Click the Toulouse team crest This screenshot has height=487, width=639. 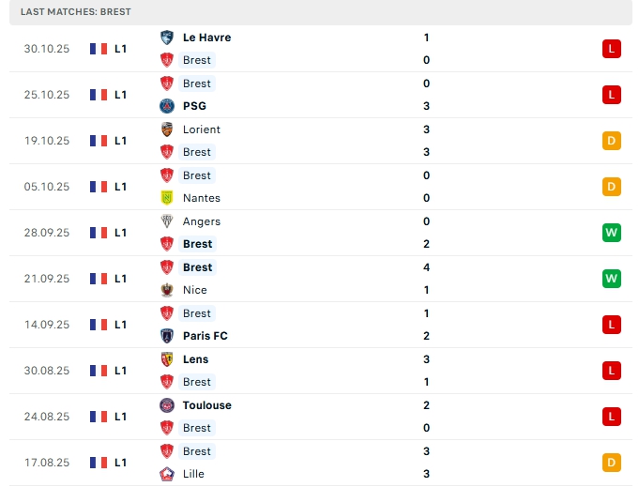pos(167,405)
